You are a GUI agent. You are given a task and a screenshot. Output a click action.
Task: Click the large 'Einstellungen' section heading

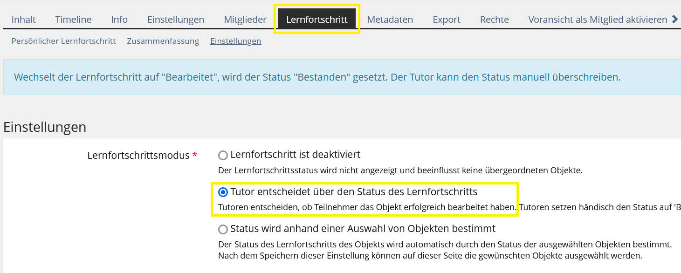click(x=45, y=127)
